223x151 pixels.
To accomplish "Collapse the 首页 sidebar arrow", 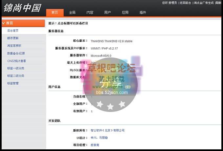I will [x=3, y=23].
